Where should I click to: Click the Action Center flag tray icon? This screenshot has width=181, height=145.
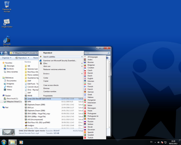(162, 142)
